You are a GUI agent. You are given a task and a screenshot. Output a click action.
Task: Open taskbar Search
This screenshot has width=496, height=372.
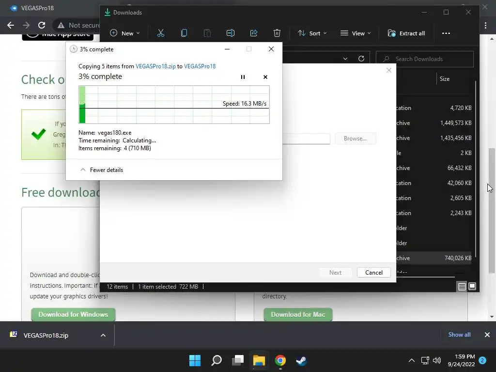[217, 360]
